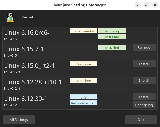This screenshot has width=160, height=127.
Task: Select the Linux 6.12.28_rt10-1 title
Action: point(33,82)
